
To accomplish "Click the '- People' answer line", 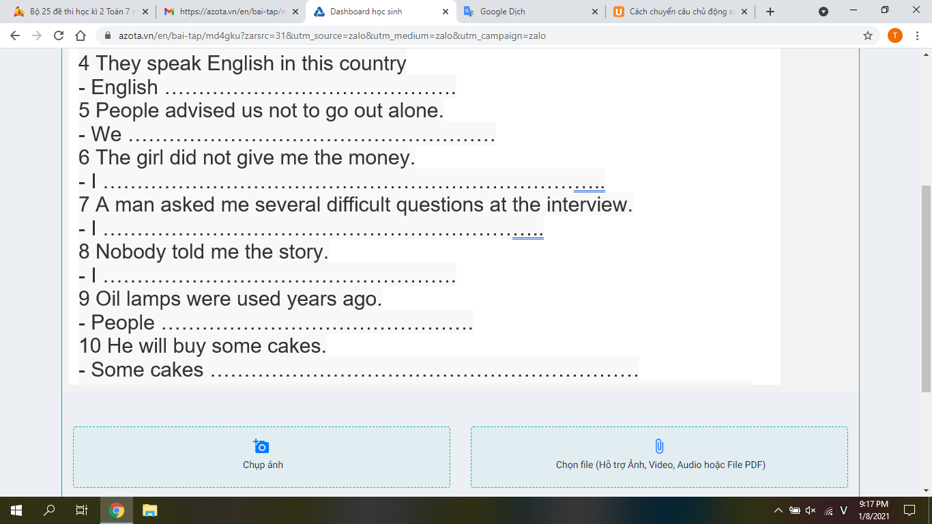I will tap(276, 323).
